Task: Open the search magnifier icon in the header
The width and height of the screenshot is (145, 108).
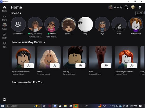Action: click(x=126, y=7)
